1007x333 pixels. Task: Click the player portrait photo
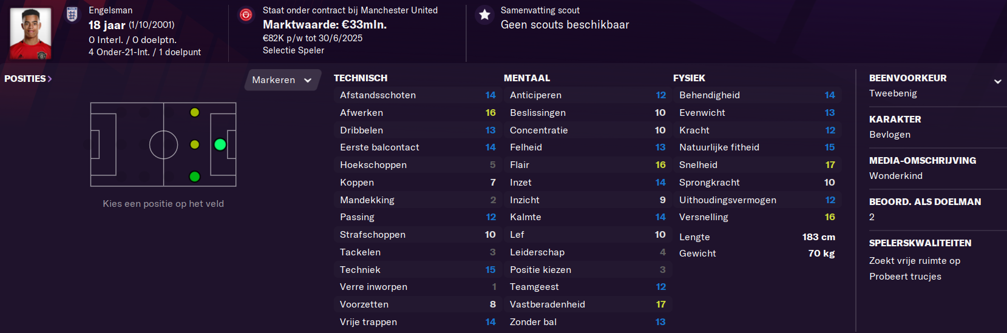30,33
